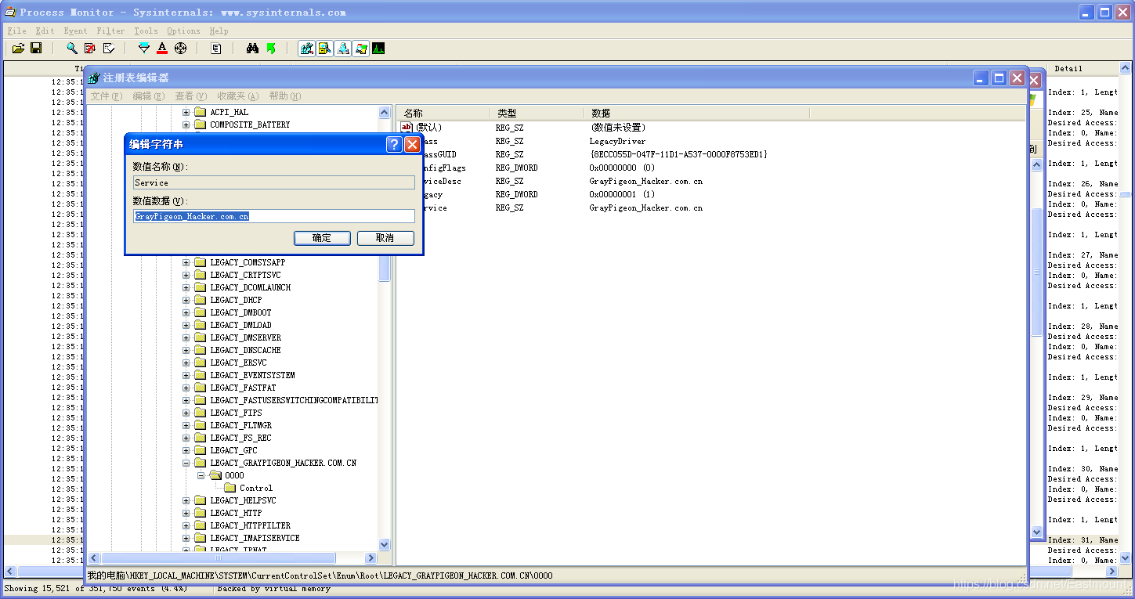Toggle Show Network Activity button
Screen dimensions: 1135x599
tap(343, 49)
